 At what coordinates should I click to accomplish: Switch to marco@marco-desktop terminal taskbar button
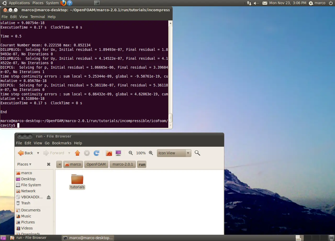[88, 238]
